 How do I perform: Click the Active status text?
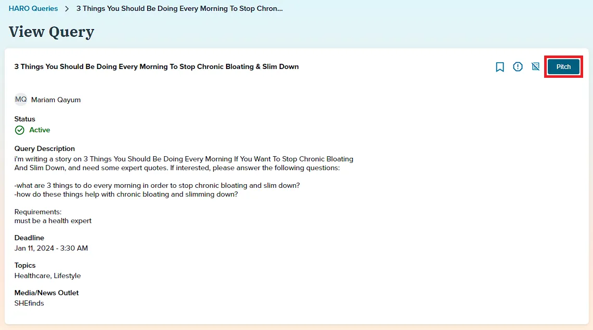[39, 130]
